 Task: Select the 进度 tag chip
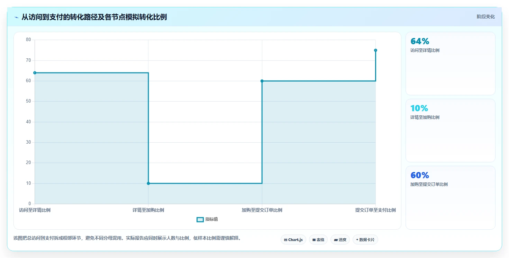point(340,240)
